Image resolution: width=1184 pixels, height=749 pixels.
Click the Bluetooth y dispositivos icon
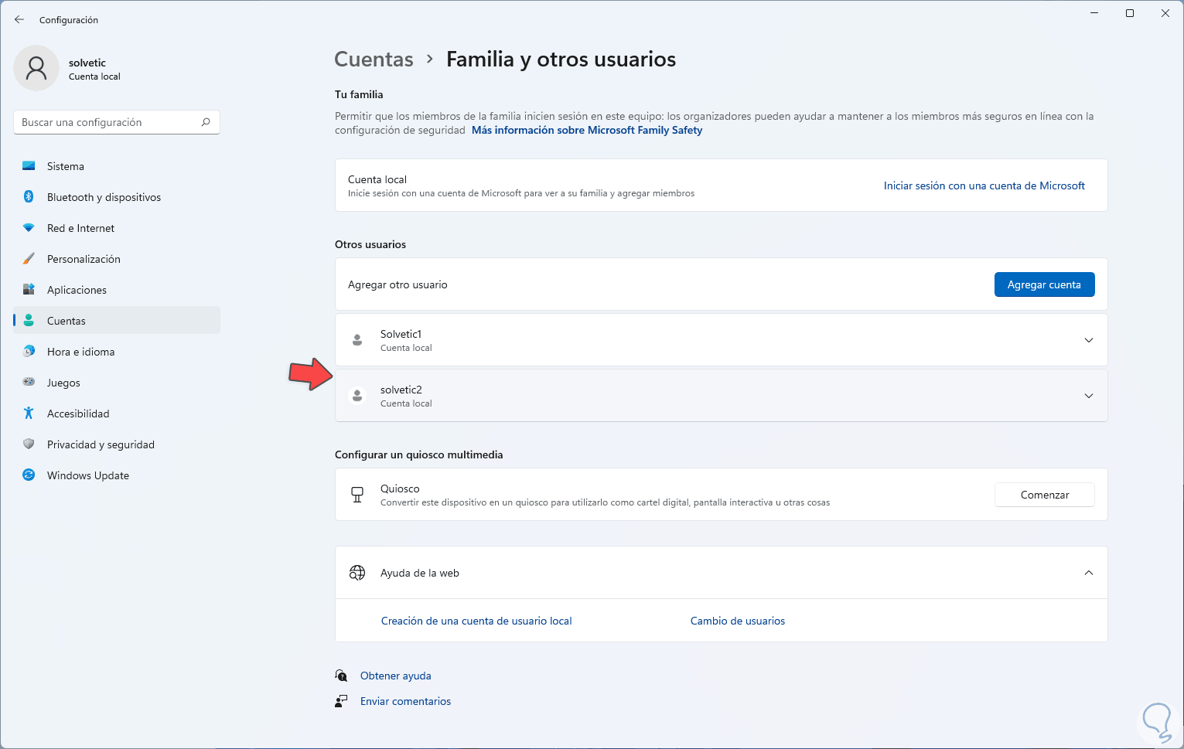[x=29, y=197]
